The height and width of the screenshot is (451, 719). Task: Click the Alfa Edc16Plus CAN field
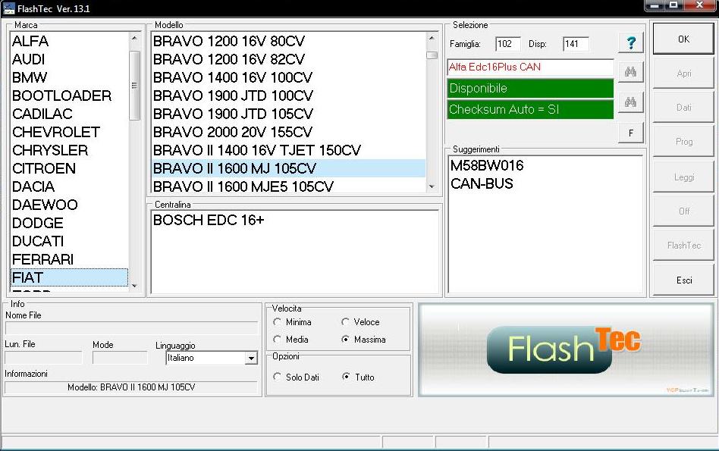pos(530,67)
